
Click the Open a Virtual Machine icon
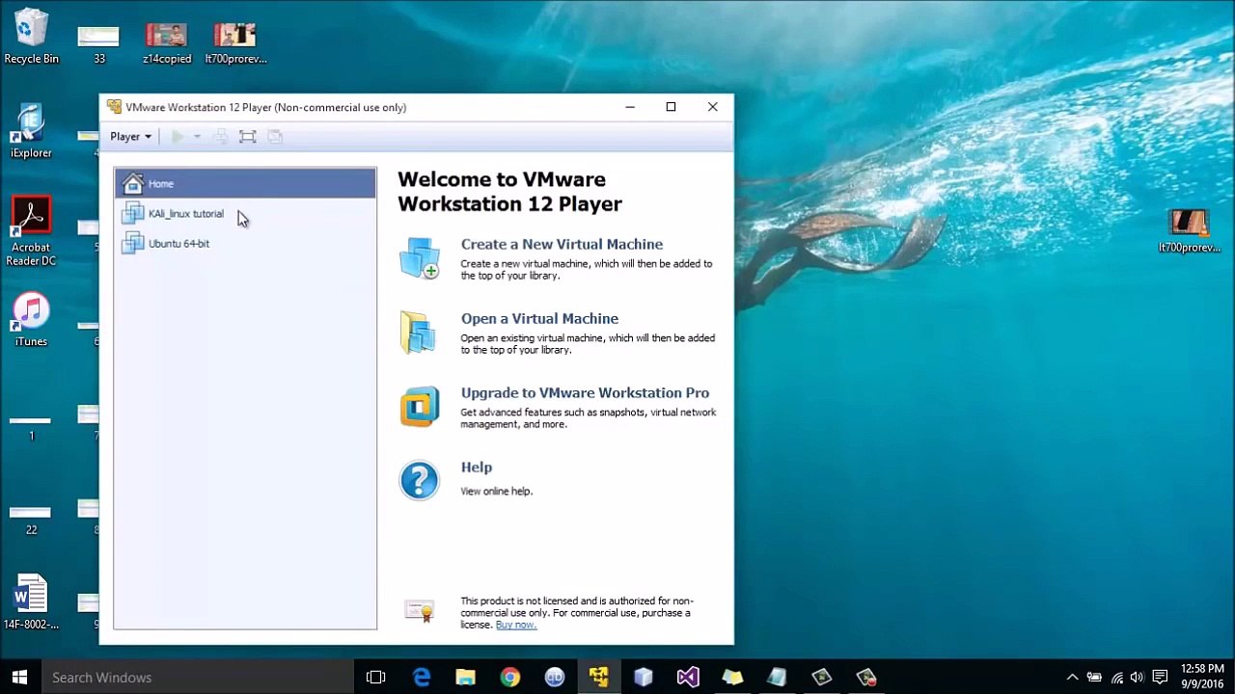tap(420, 333)
